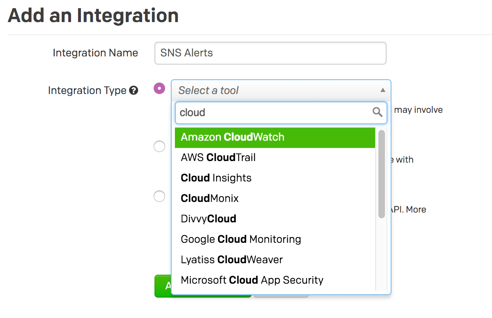Choose Lyatiss CloudWeaver entry

coord(275,260)
